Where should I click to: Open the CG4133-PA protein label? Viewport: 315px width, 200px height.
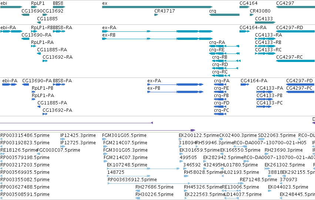coord(270,88)
